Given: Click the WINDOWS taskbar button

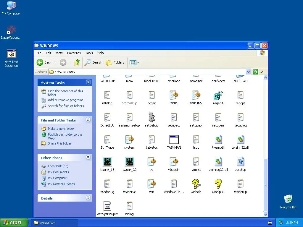Looking at the screenshot, I should (55, 223).
